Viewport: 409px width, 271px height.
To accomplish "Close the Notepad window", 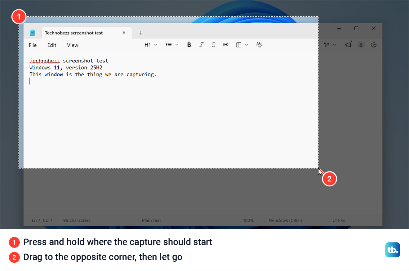I will 374,29.
